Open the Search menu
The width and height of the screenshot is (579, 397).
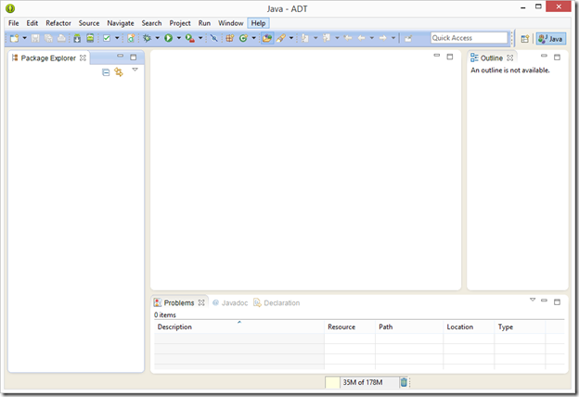[x=151, y=23]
